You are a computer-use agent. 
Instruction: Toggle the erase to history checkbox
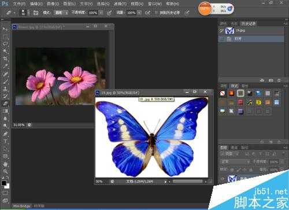coord(156,13)
